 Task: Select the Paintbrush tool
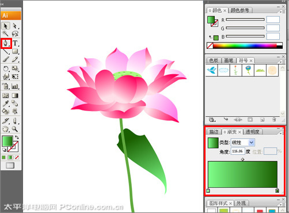pos(6,59)
